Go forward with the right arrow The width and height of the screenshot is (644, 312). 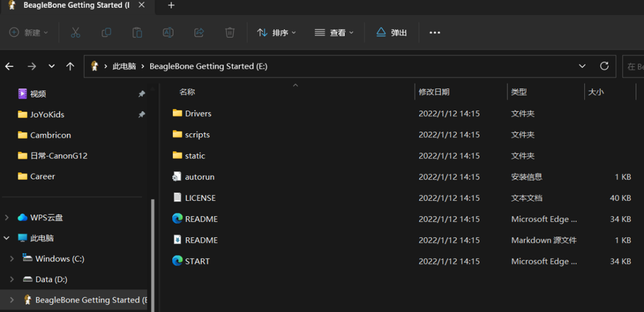click(32, 66)
